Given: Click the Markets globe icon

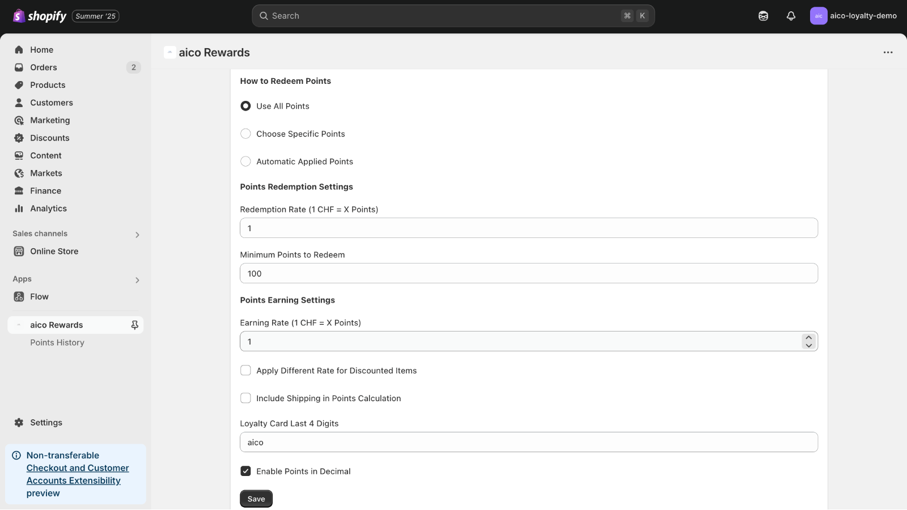Looking at the screenshot, I should coord(19,173).
